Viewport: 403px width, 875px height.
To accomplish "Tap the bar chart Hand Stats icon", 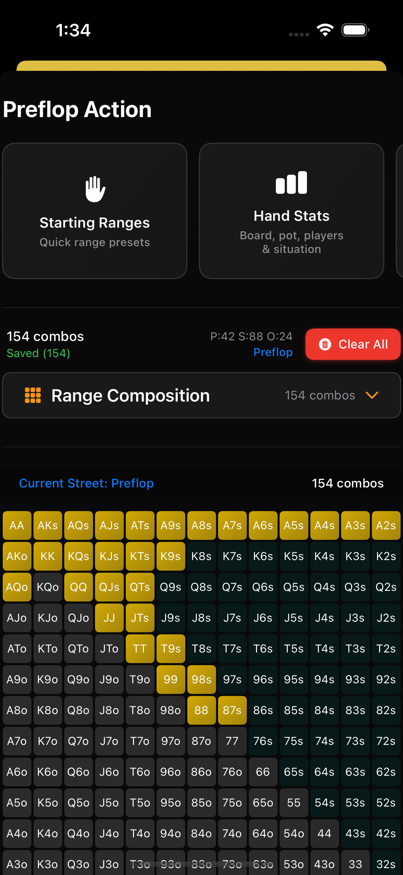I will pyautogui.click(x=291, y=182).
